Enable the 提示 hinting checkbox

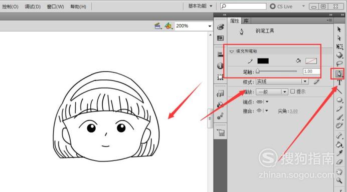292,91
